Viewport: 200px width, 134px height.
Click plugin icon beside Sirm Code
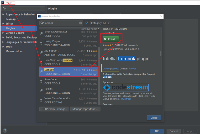[41, 81]
